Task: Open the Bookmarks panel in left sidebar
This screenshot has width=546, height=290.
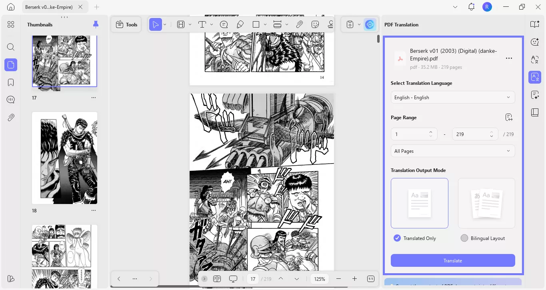Action: (x=11, y=82)
